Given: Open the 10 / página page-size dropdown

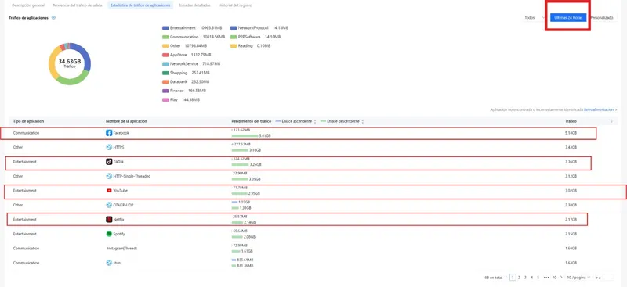Looking at the screenshot, I should [578, 277].
